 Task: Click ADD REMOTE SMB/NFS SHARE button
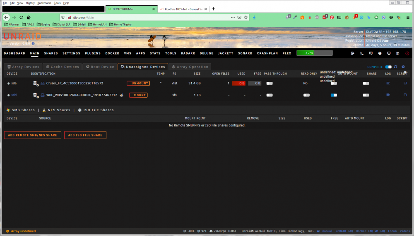pos(32,135)
